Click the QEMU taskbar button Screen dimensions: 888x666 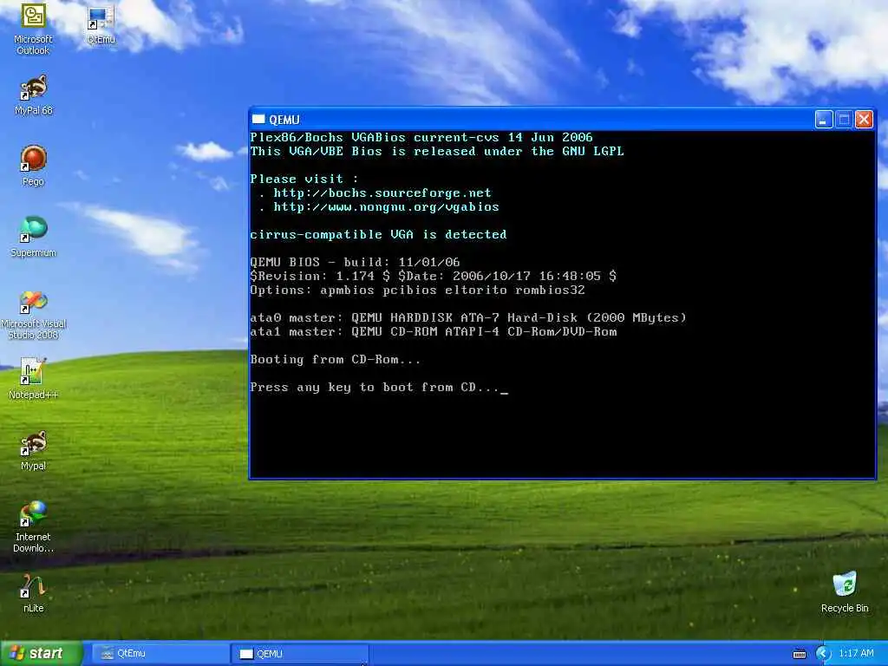click(x=299, y=654)
